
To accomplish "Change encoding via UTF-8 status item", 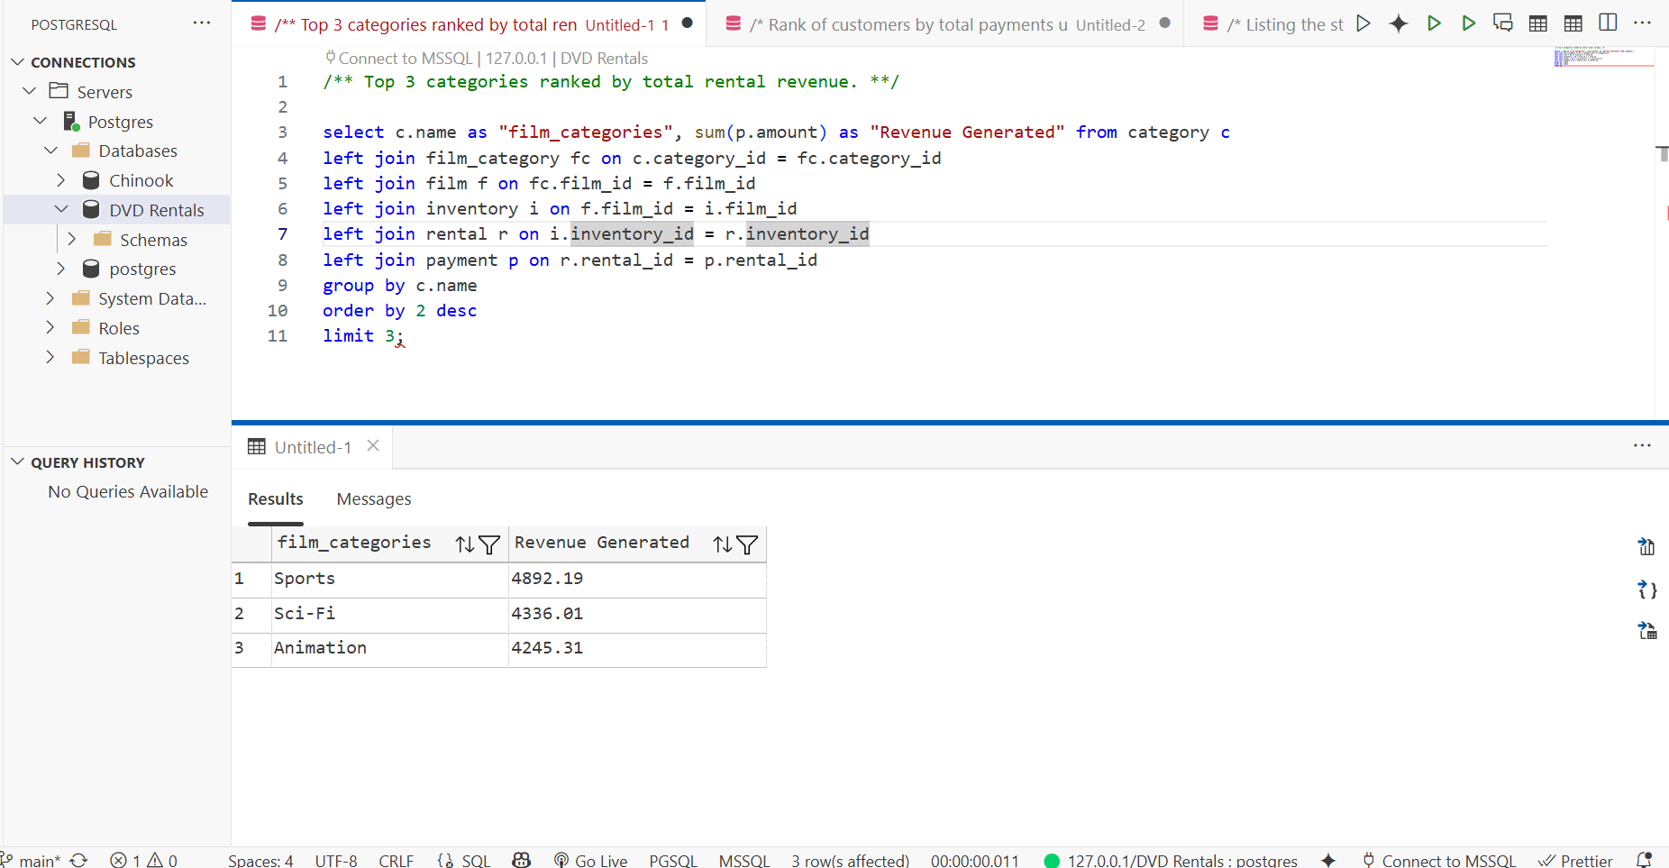I will click(336, 860).
